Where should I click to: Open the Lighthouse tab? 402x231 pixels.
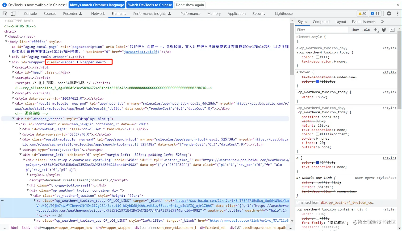[284, 14]
